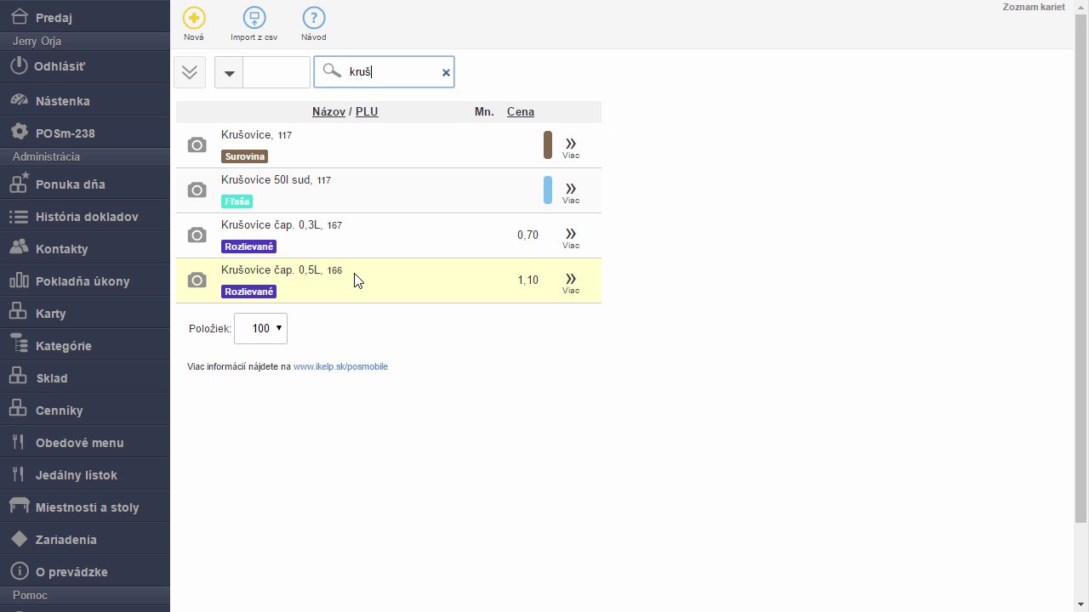Screen dimensions: 1089x612
Task: Sort the list by PLU
Action: [x=367, y=111]
